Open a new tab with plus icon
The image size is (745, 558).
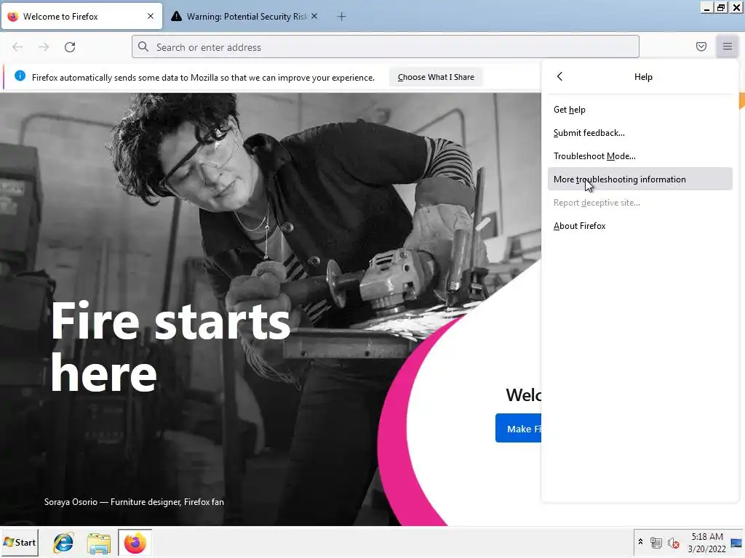(341, 17)
